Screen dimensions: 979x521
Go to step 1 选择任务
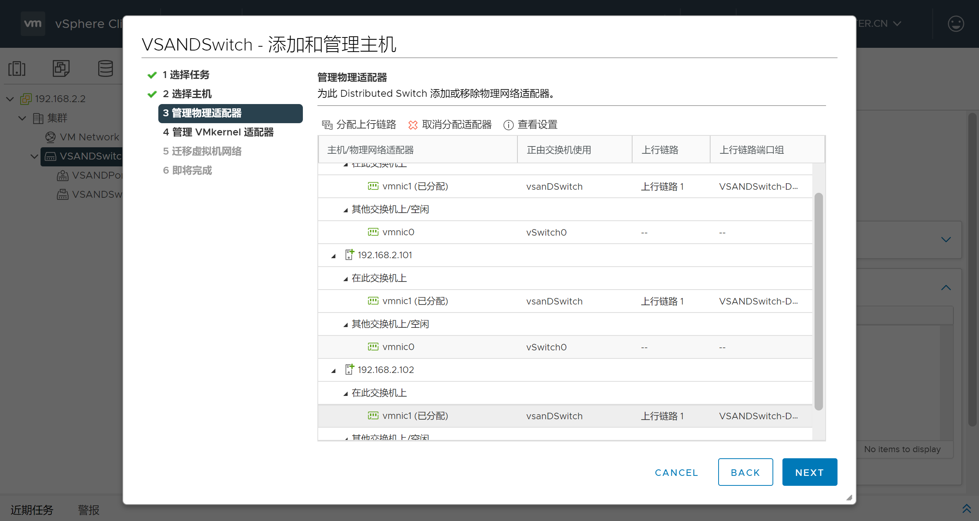pyautogui.click(x=186, y=75)
